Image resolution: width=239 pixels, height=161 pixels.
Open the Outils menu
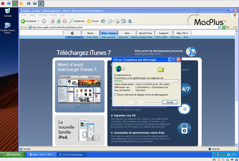[62, 15]
